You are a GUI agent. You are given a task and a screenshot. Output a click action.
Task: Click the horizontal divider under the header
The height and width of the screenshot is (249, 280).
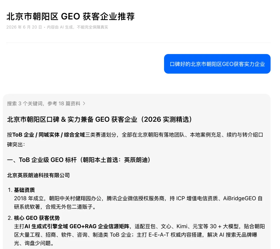(x=138, y=43)
